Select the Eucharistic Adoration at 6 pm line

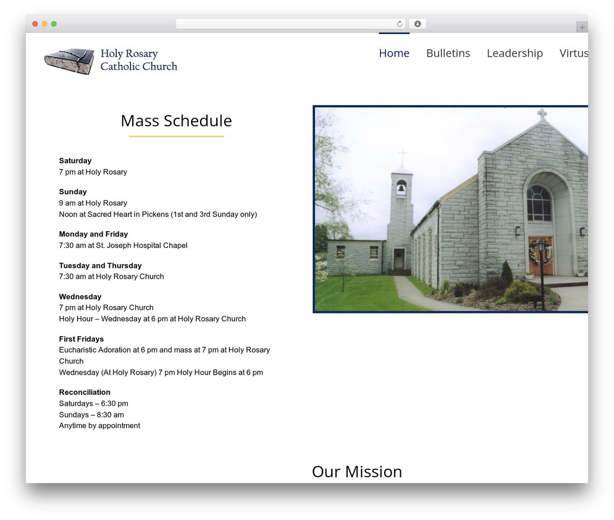coord(165,355)
